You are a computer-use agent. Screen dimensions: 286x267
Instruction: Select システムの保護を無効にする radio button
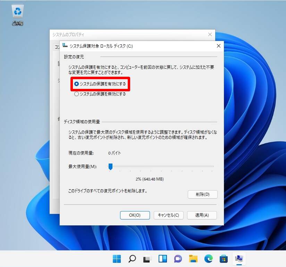pos(77,93)
